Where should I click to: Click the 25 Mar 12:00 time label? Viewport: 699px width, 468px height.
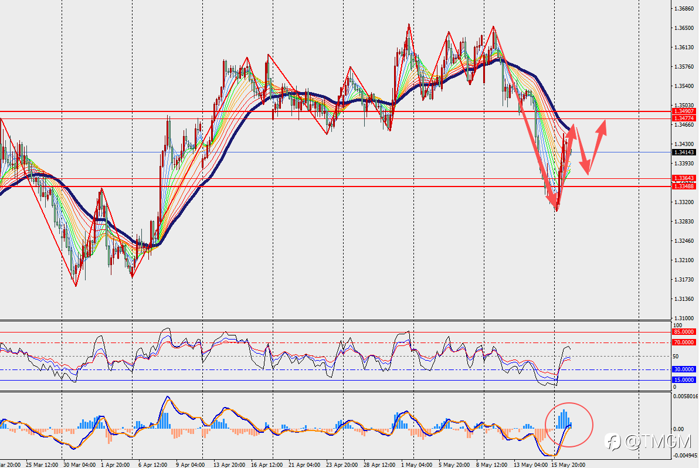[42, 464]
